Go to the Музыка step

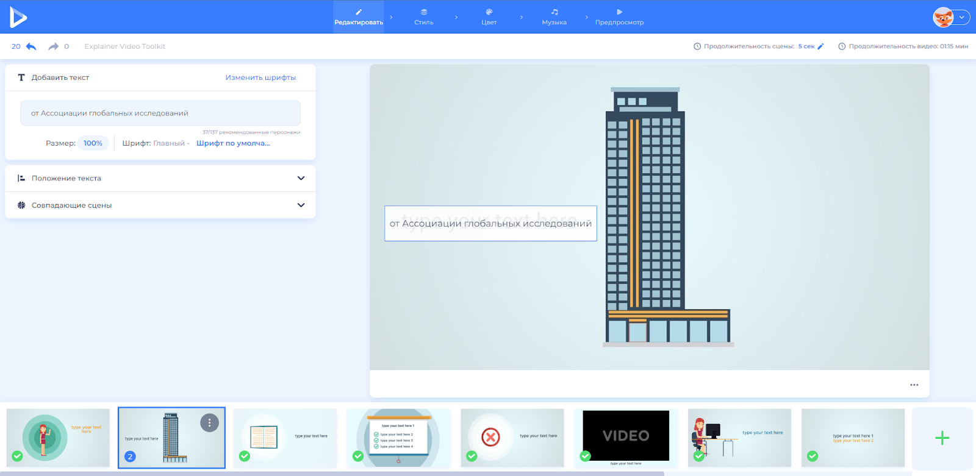554,16
